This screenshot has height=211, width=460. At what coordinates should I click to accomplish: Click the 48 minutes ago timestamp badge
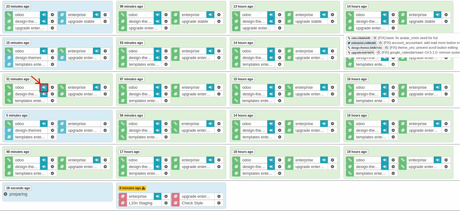[x=18, y=152]
